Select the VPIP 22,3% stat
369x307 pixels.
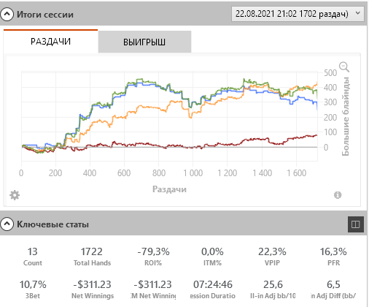tap(272, 257)
